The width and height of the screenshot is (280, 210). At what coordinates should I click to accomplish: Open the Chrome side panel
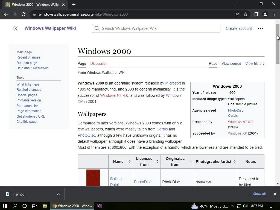point(256,14)
